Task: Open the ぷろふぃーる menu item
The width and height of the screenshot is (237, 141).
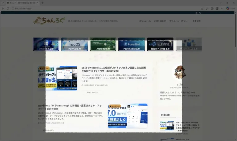Action: (145, 21)
